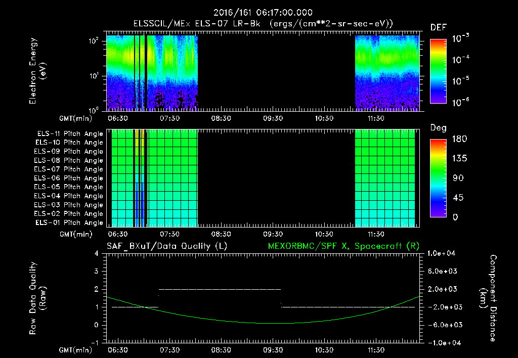This screenshot has height=358, width=518.
Task: Select the ELS-11 Pitch Angle row label
Action: 70,134
